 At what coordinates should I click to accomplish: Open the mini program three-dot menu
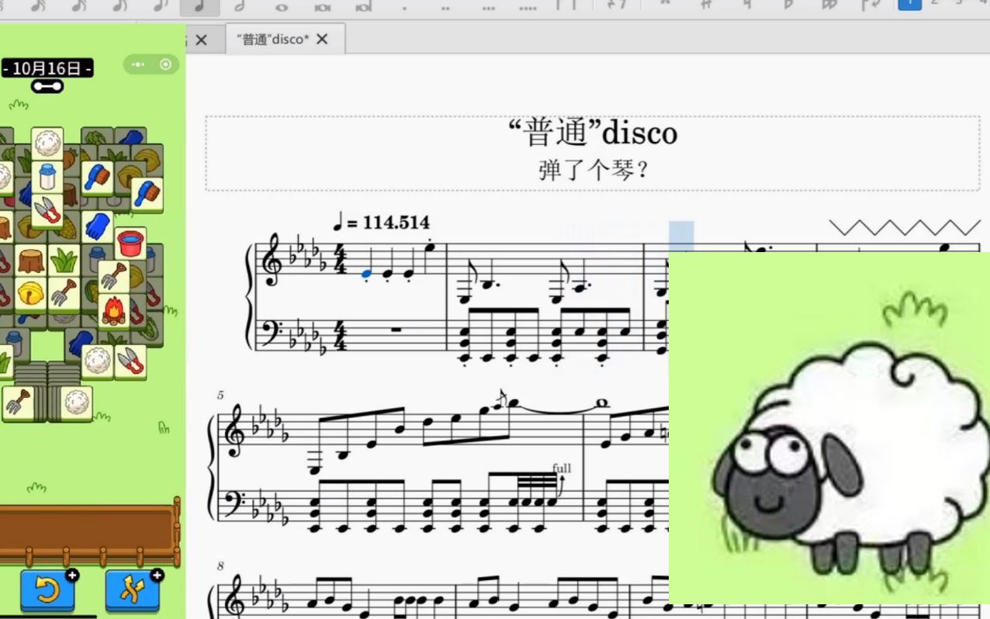138,65
